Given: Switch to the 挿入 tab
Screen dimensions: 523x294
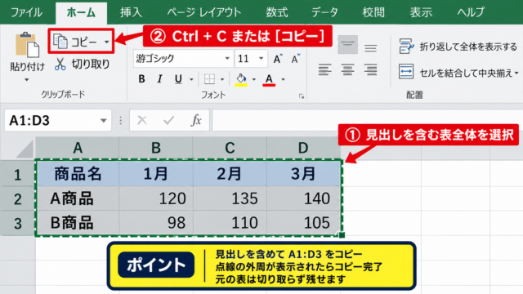Looking at the screenshot, I should pyautogui.click(x=131, y=13).
